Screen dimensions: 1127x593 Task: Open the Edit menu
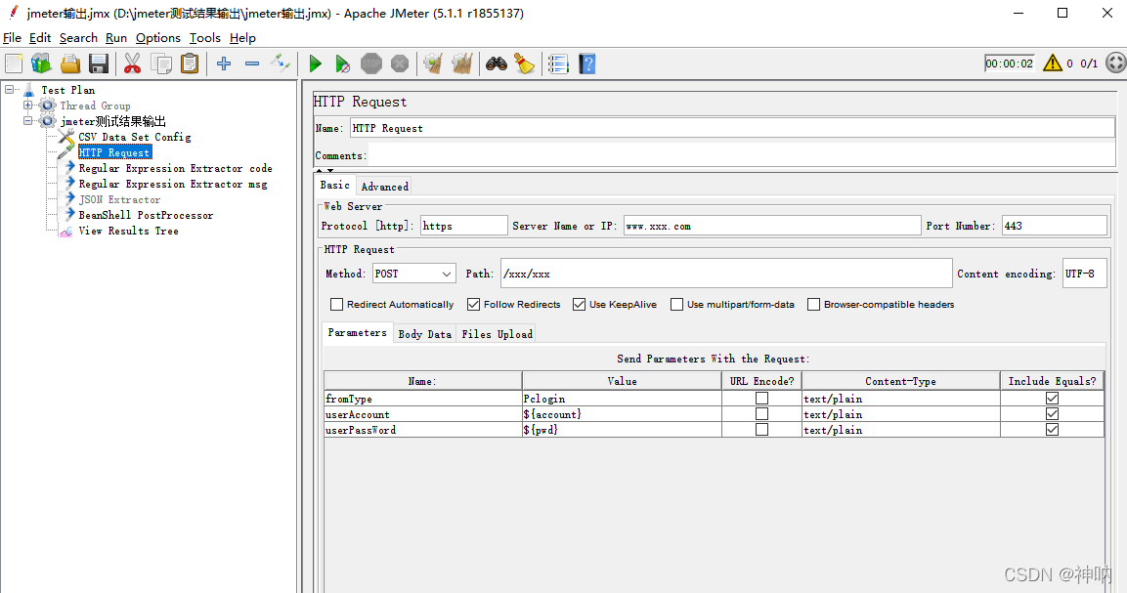tap(40, 38)
